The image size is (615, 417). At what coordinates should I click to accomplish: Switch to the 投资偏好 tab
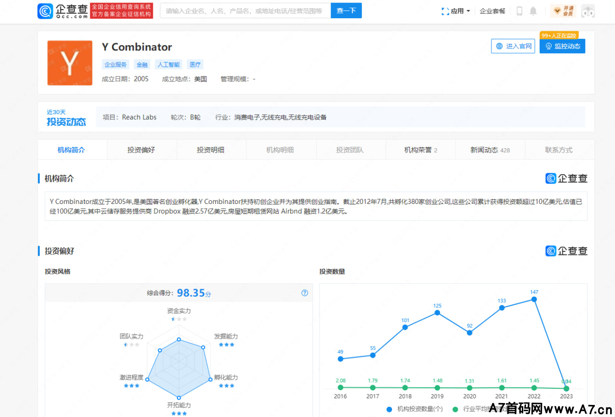pyautogui.click(x=142, y=150)
